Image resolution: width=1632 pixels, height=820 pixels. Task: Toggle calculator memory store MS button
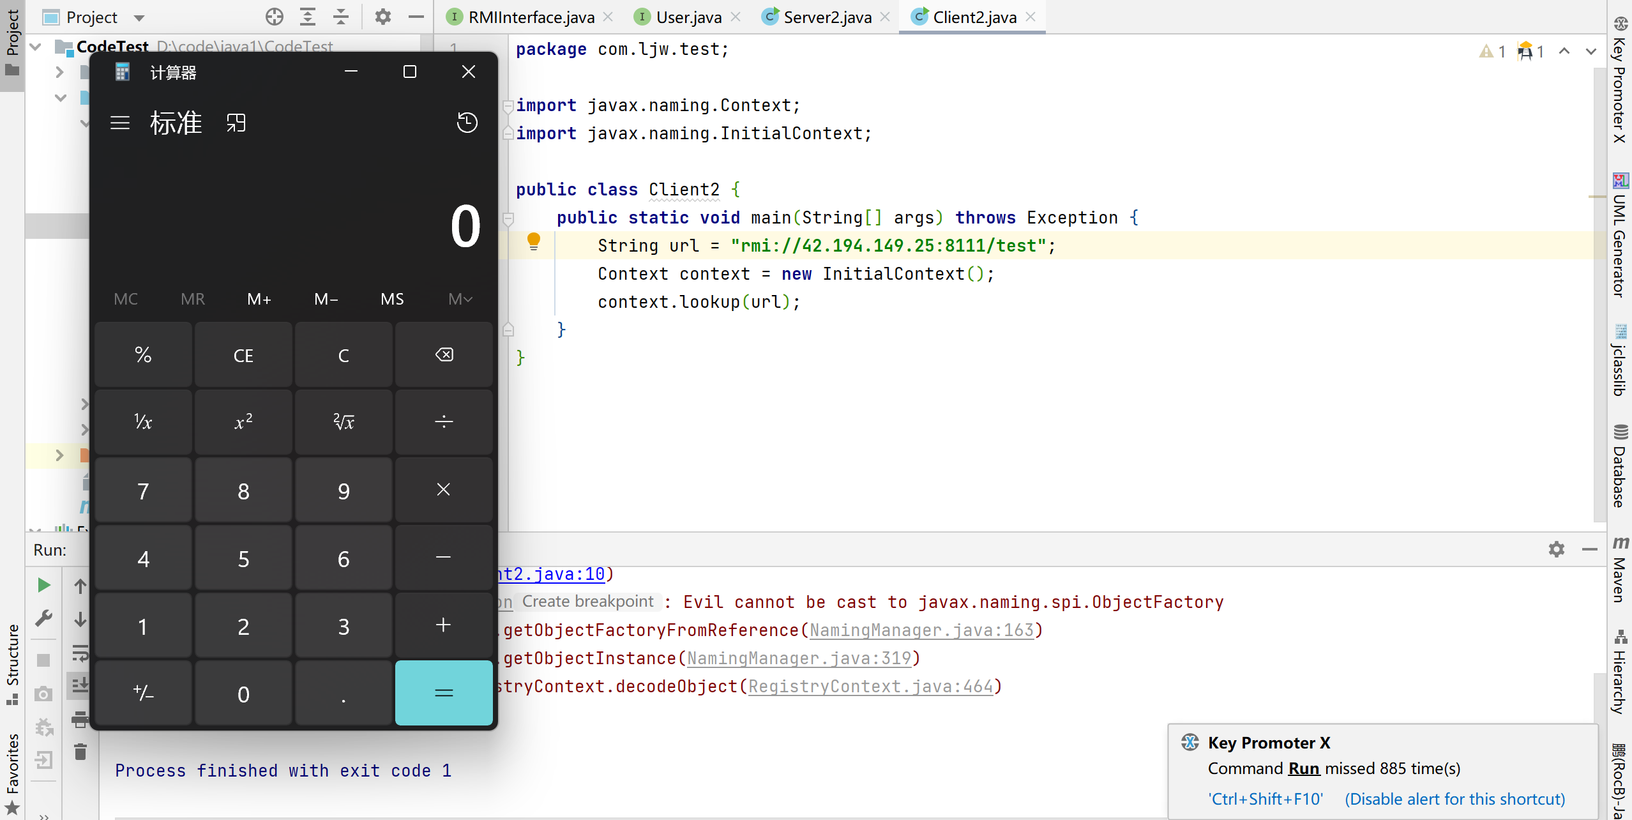(x=391, y=300)
